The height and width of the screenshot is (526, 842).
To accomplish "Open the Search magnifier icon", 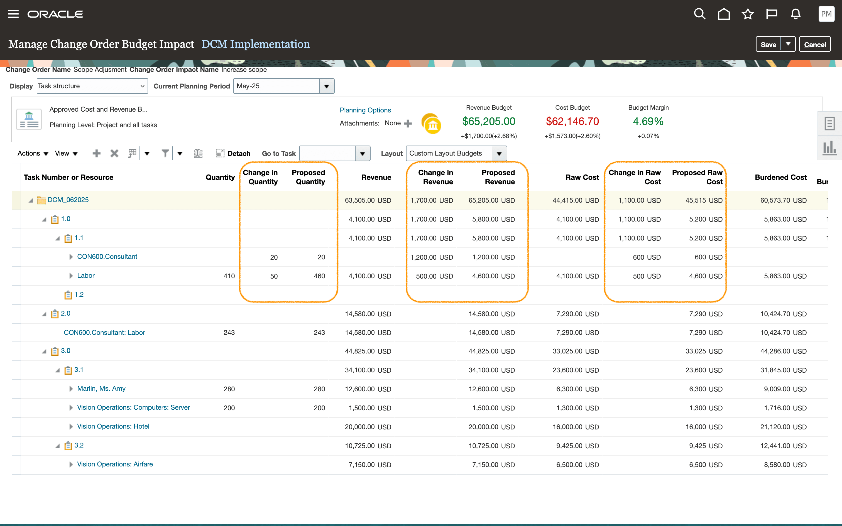I will click(x=700, y=14).
